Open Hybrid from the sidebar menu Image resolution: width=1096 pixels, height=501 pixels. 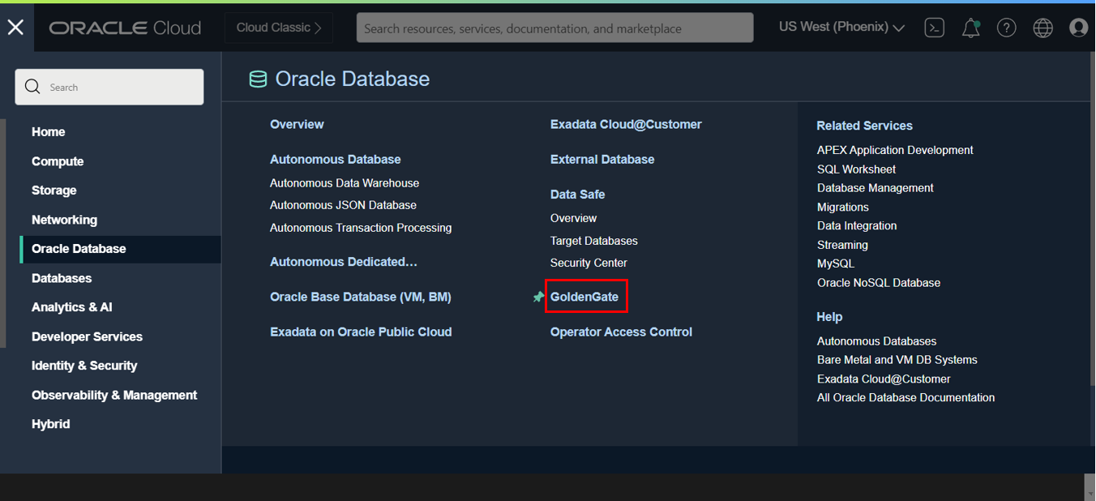tap(50, 424)
